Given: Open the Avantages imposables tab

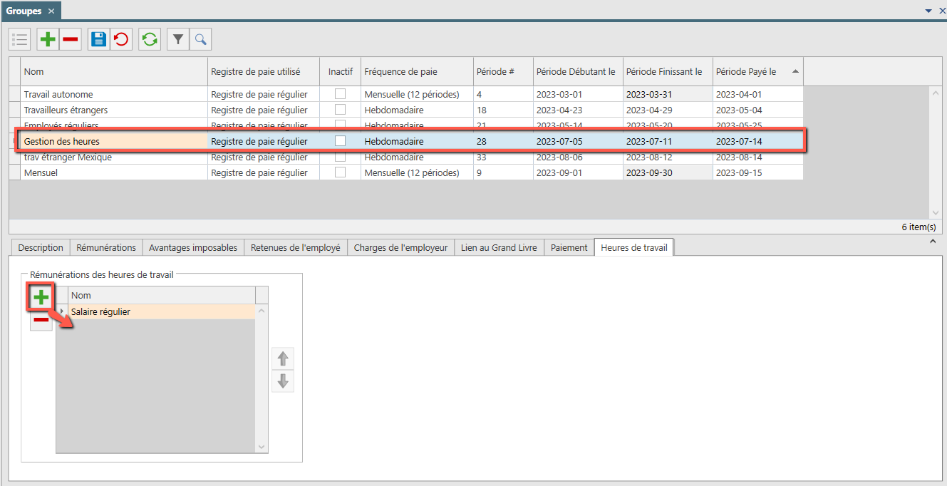Looking at the screenshot, I should [193, 247].
